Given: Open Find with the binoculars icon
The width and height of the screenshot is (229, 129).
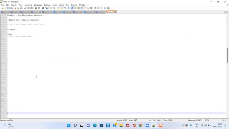Looking at the screenshot, I should click(x=43, y=8).
